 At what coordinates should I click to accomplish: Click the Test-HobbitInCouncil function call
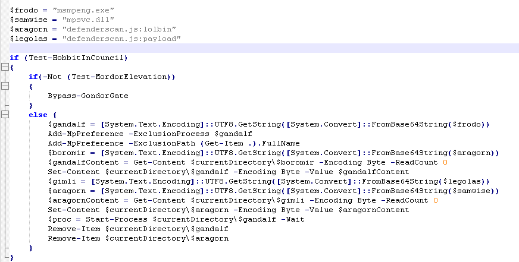click(x=76, y=58)
